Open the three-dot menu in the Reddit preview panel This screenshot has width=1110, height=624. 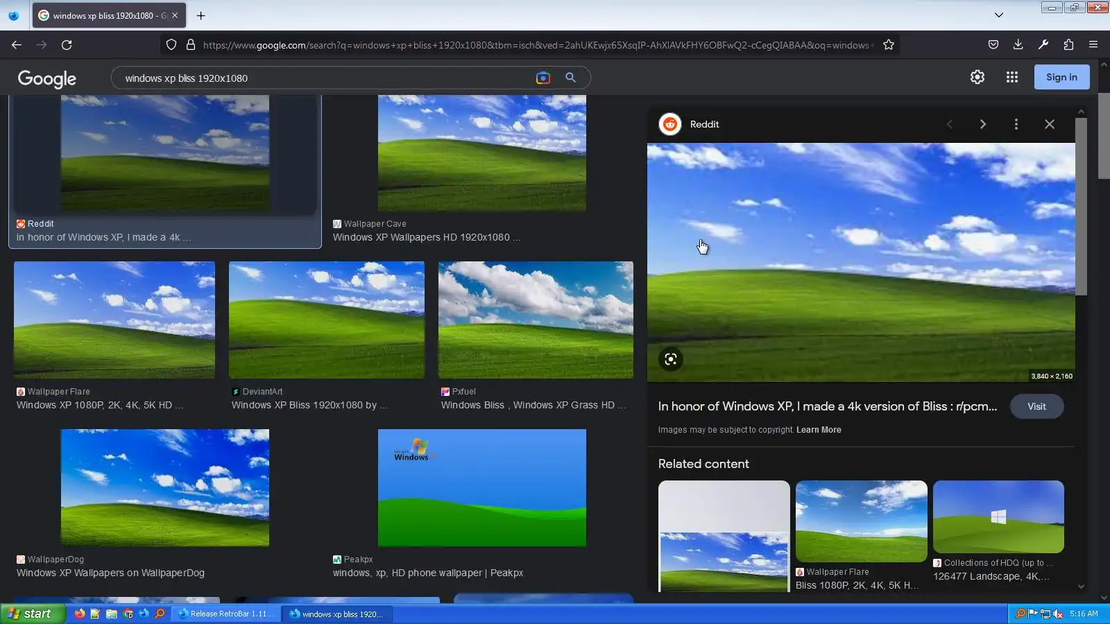coord(1016,124)
